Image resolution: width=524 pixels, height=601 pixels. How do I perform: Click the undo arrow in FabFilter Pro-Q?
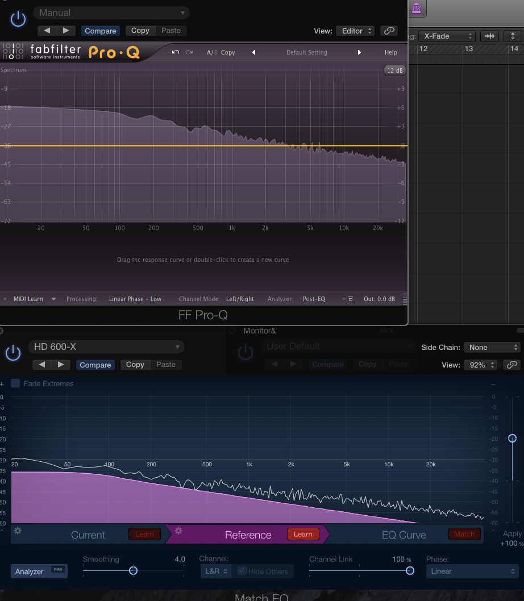coord(175,52)
